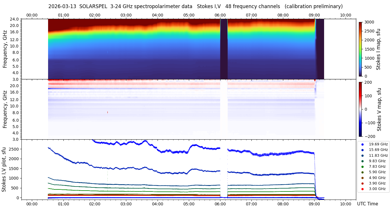The width and height of the screenshot is (391, 210).
Task: Click the 03:00 label on bottom axis
Action: click(126, 204)
